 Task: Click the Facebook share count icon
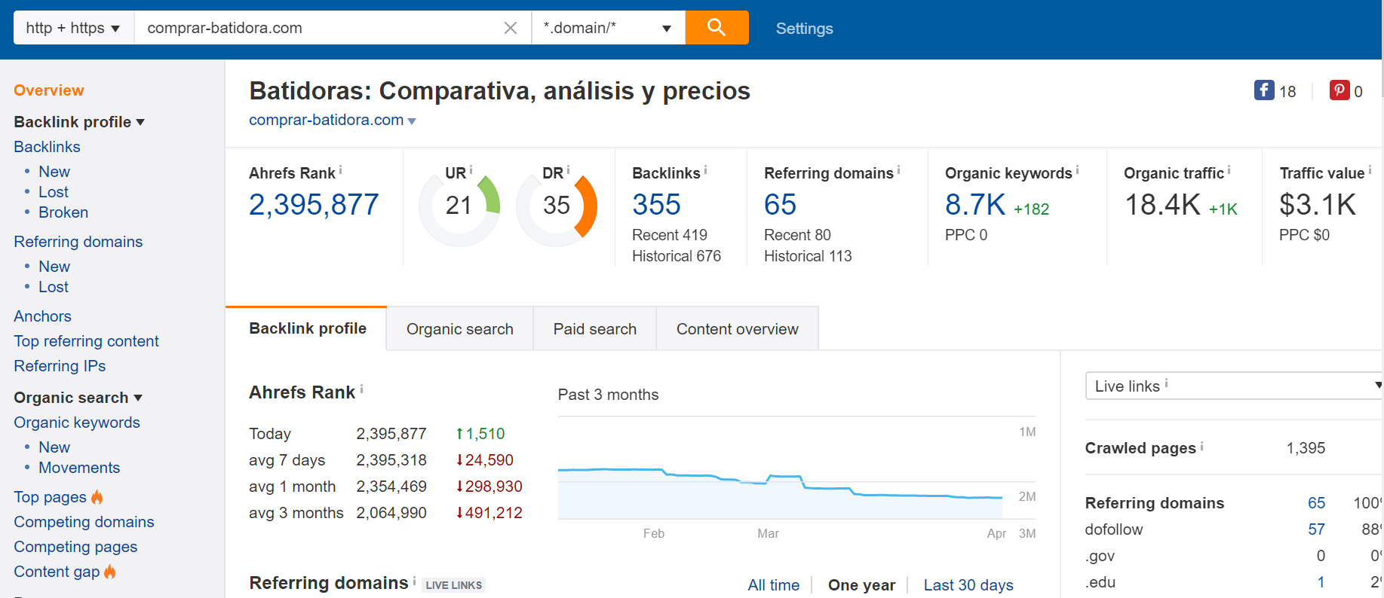coord(1264,90)
